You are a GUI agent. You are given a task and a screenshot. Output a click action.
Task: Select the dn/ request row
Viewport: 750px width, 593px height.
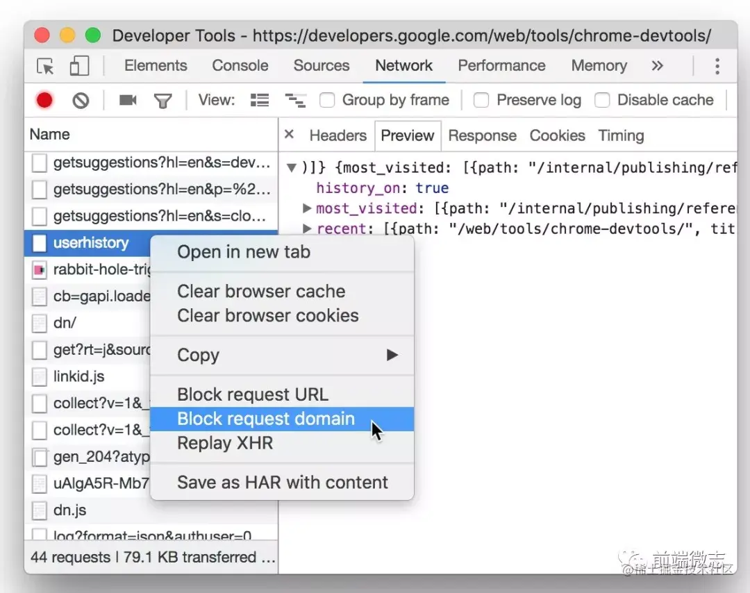tap(87, 324)
